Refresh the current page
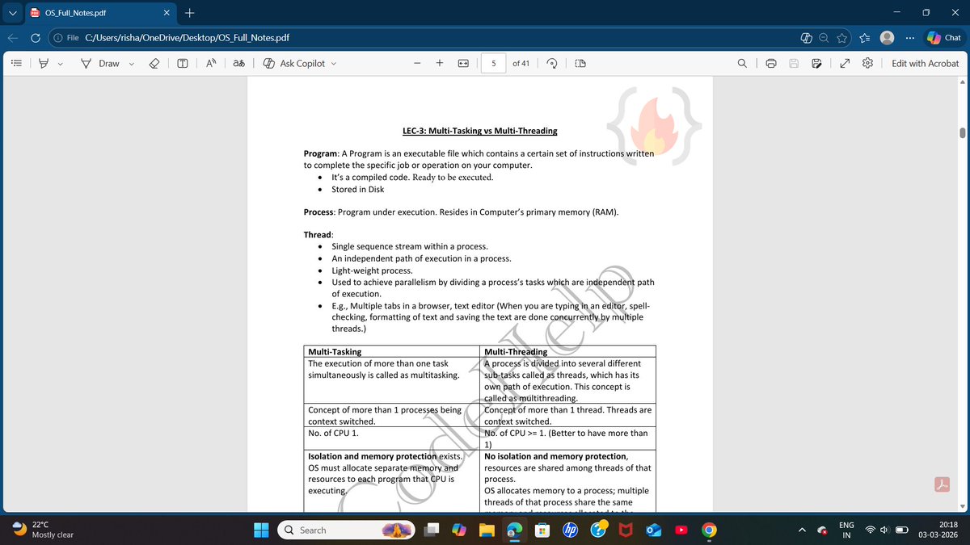 click(37, 38)
